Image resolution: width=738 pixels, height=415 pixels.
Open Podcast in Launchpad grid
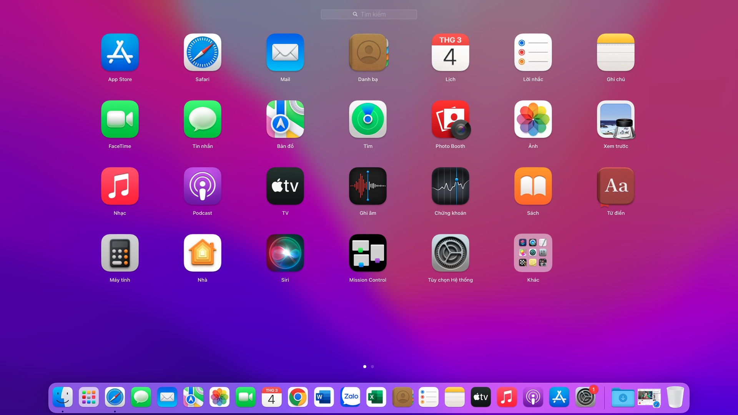point(203,186)
